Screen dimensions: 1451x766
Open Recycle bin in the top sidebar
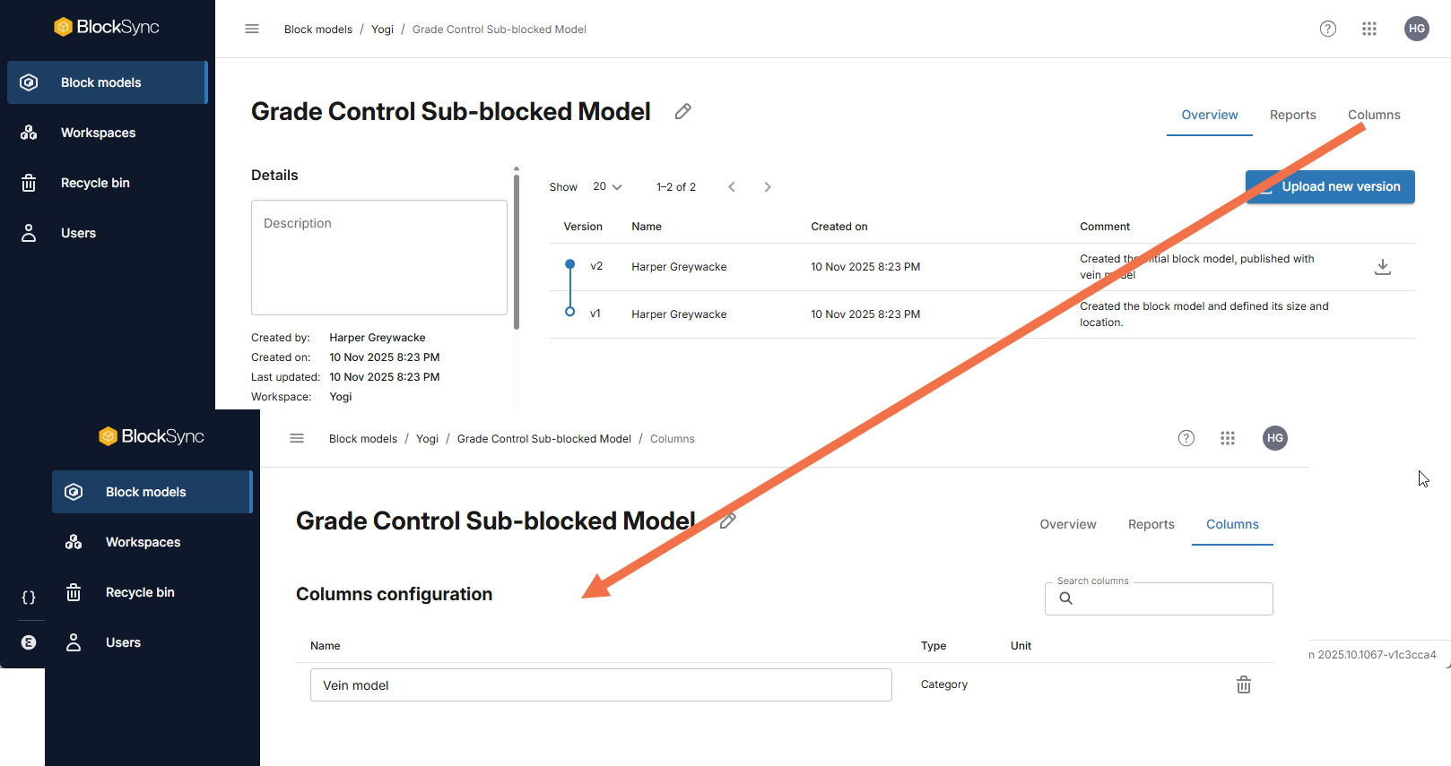[95, 183]
